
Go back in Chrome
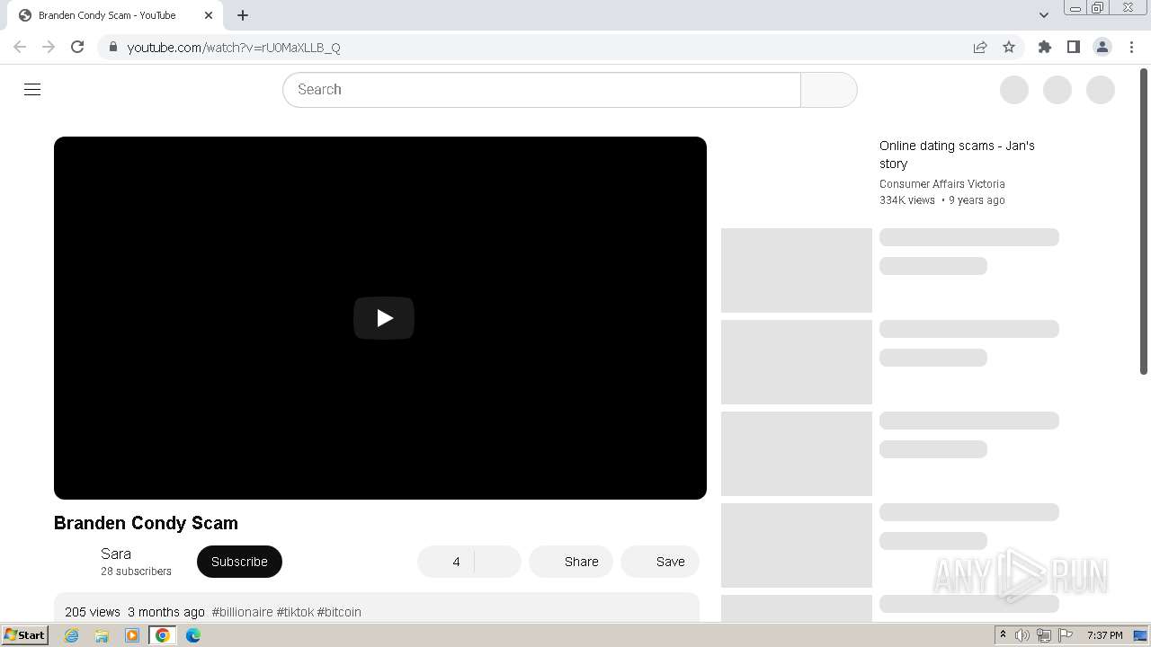20,47
